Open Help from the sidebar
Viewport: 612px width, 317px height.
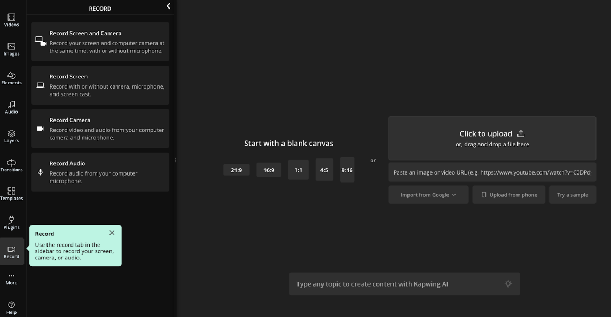[x=11, y=306]
